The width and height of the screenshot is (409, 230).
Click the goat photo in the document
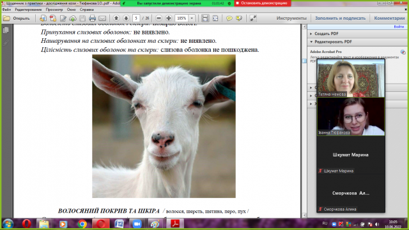pos(164,126)
